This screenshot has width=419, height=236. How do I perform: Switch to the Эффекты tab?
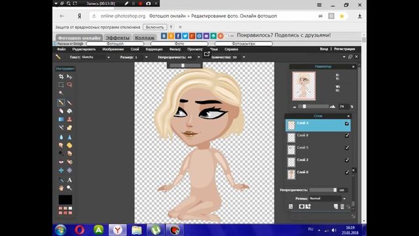pyautogui.click(x=118, y=38)
